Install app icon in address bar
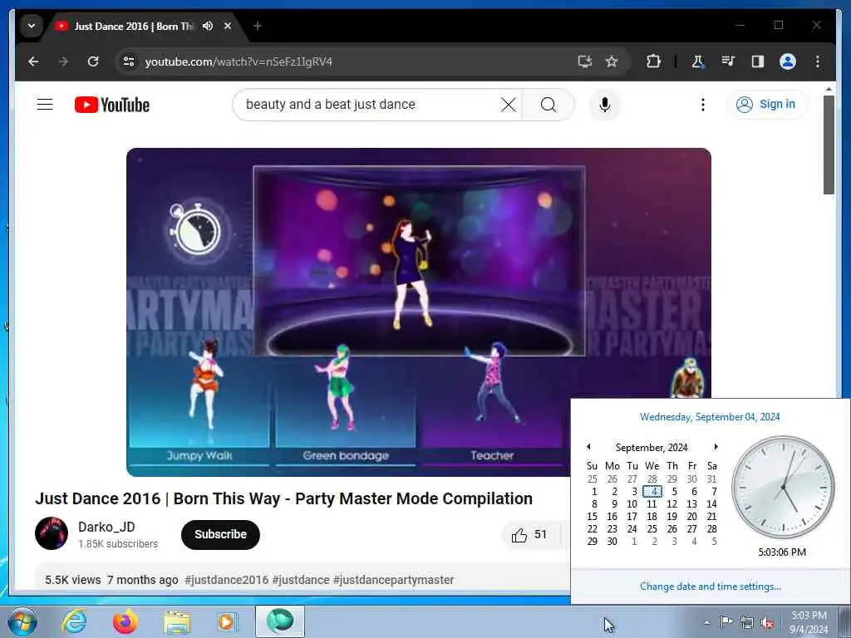This screenshot has width=851, height=638. click(x=584, y=61)
